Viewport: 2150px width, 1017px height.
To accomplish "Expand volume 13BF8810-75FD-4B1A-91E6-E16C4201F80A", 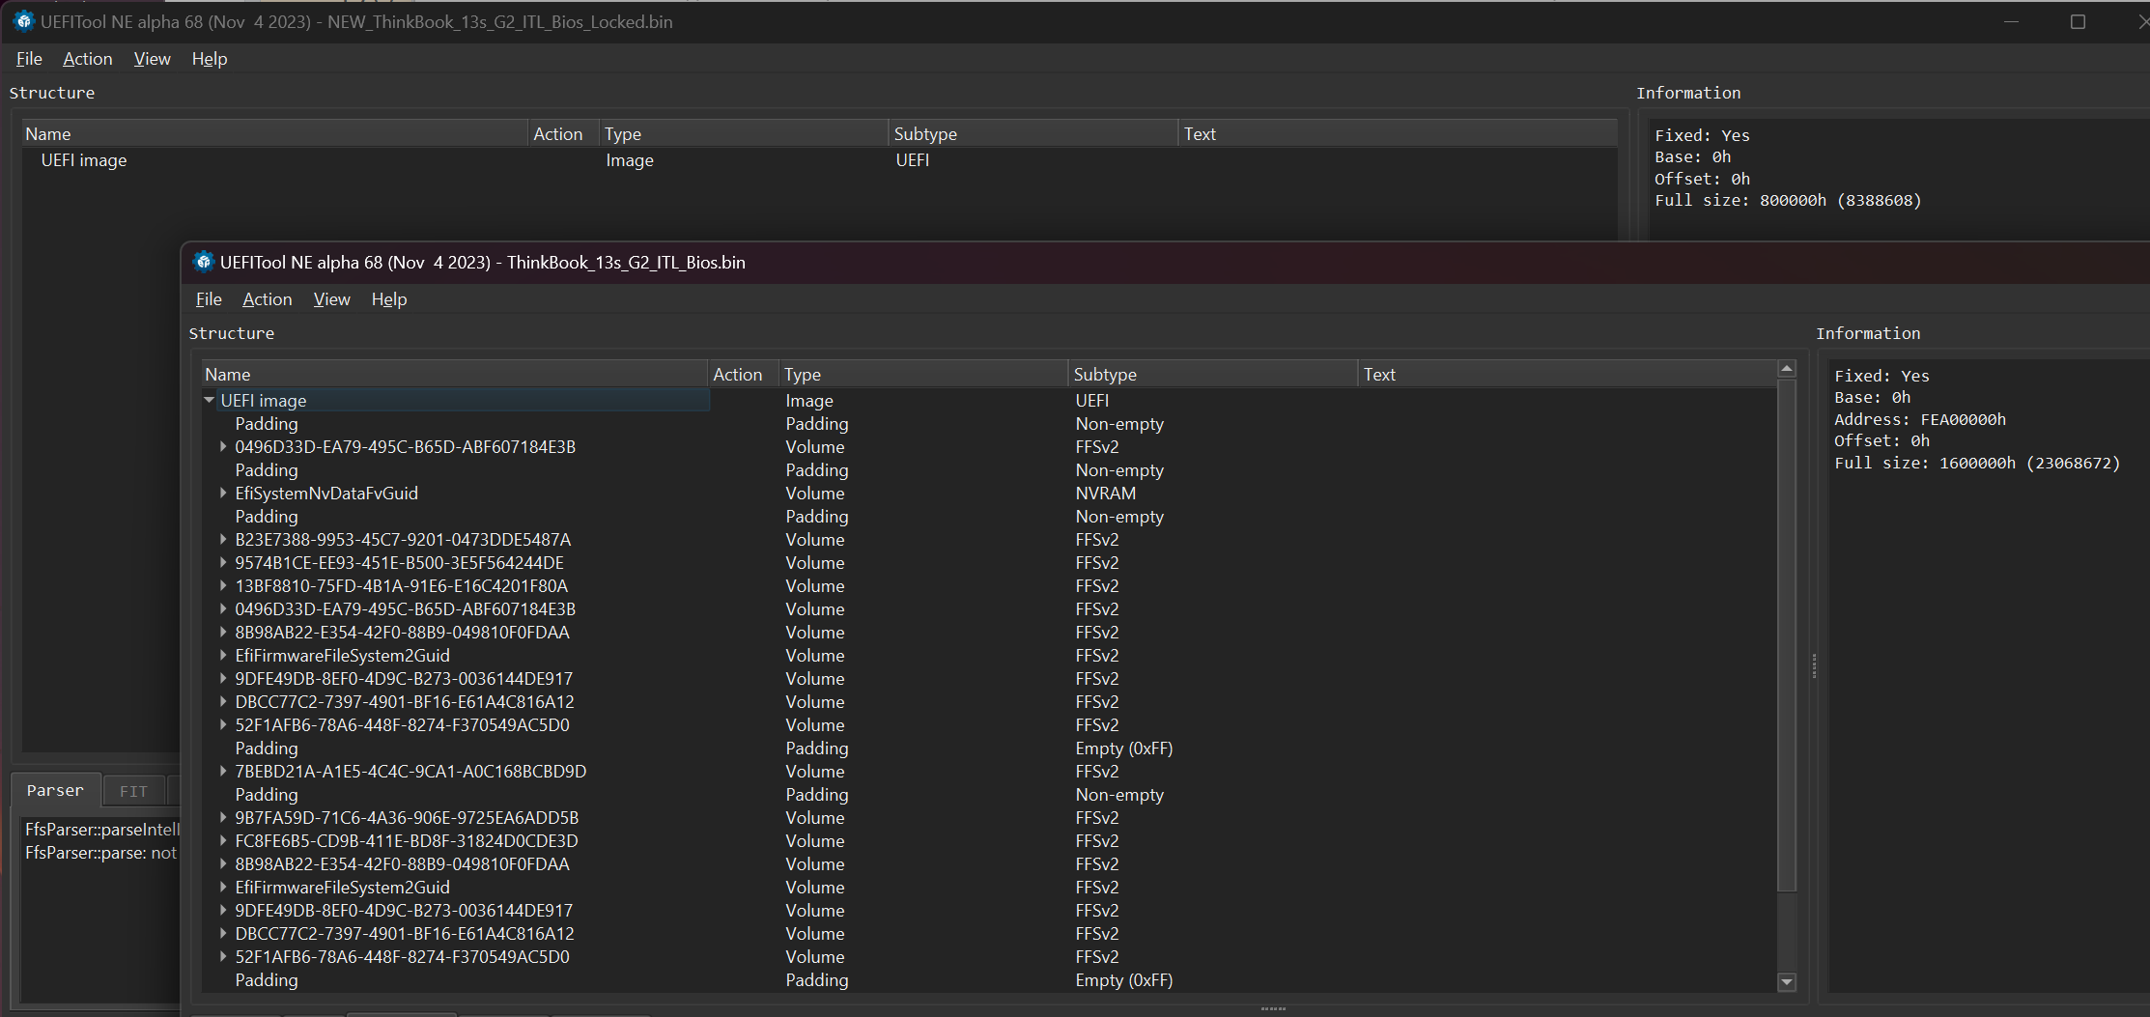I will (x=223, y=585).
